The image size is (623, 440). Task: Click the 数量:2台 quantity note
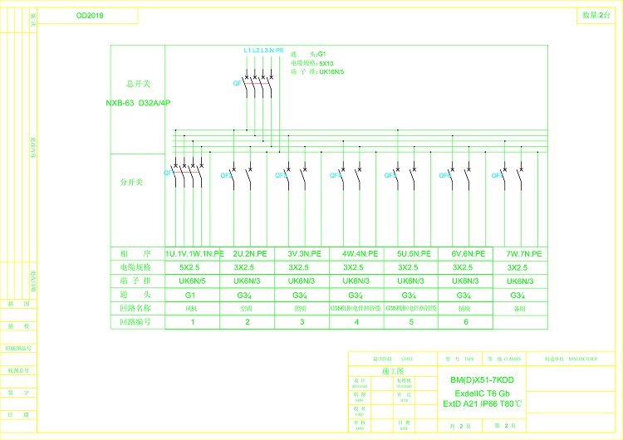[596, 15]
